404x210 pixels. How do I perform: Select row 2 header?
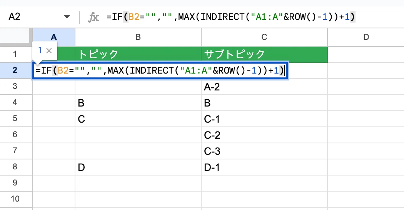[15, 71]
